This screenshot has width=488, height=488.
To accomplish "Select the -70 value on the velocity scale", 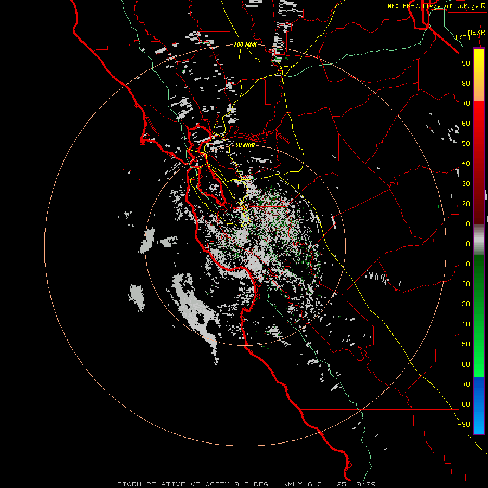I will pos(464,384).
